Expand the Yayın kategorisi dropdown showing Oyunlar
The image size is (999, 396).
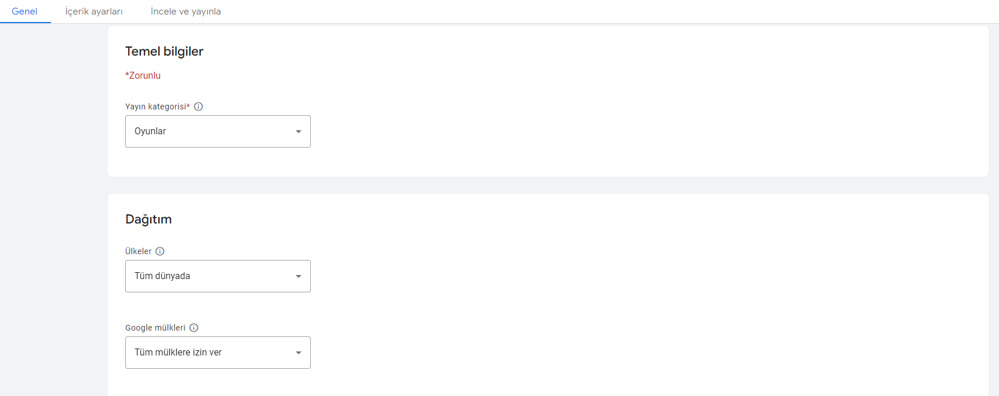click(218, 131)
